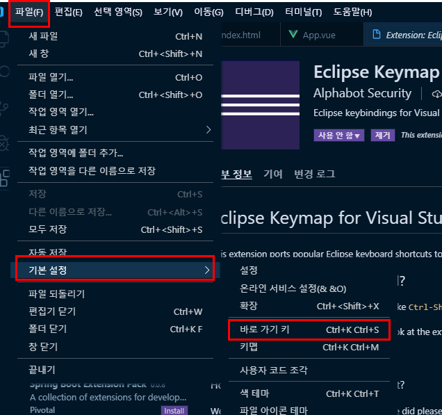This screenshot has height=415, width=442.
Task: Switch to the 기여 tab
Action: click(272, 174)
